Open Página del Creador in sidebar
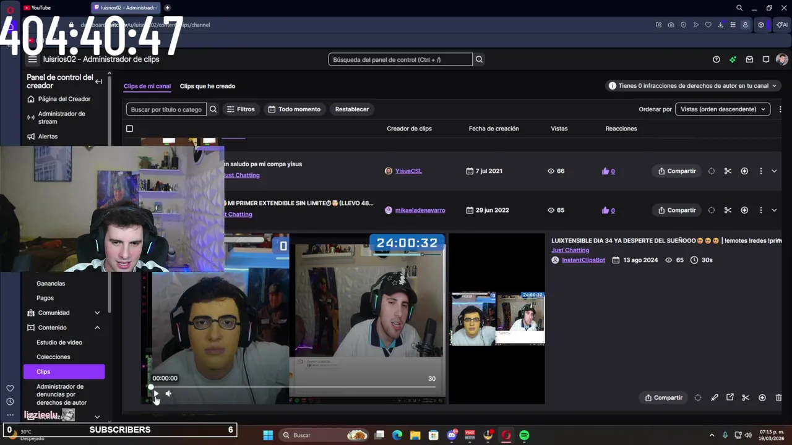Screen dimensions: 792x445 coord(64,99)
